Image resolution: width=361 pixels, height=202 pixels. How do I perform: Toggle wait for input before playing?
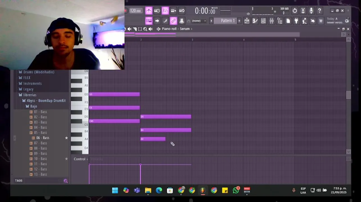pos(157,11)
